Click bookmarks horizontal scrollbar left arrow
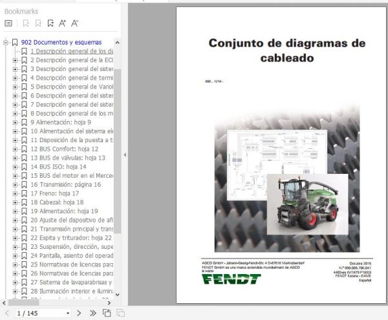The width and height of the screenshot is (388, 320). 4,303
